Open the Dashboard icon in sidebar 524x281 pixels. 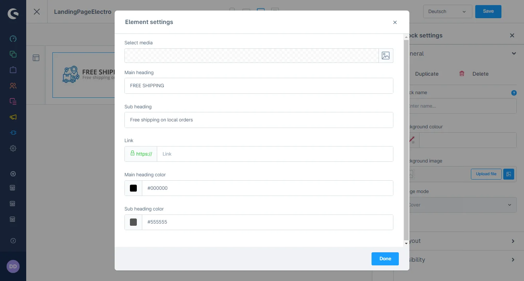pyautogui.click(x=13, y=39)
